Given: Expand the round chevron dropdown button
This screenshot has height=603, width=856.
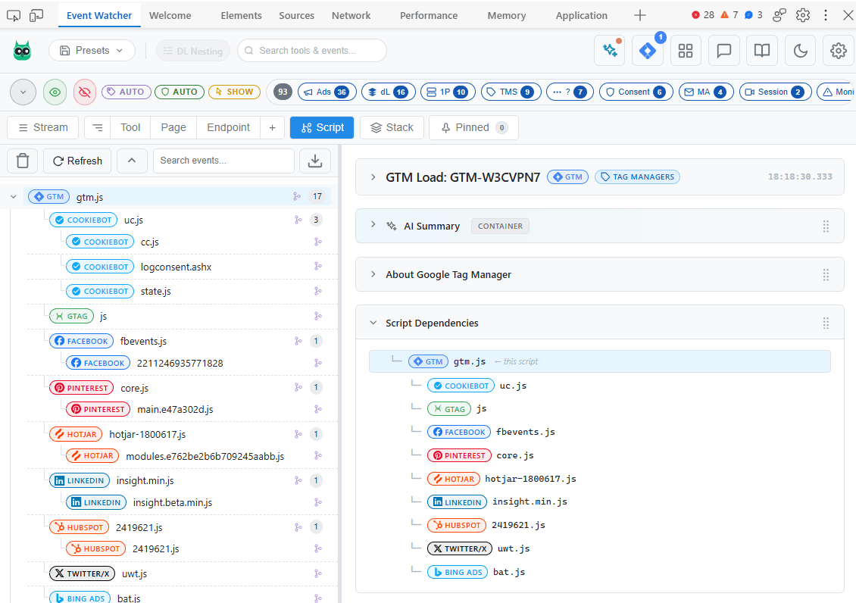Looking at the screenshot, I should coord(23,92).
